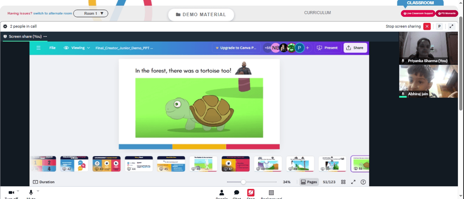Open the File menu in Canva
464x199 pixels.
click(x=52, y=48)
